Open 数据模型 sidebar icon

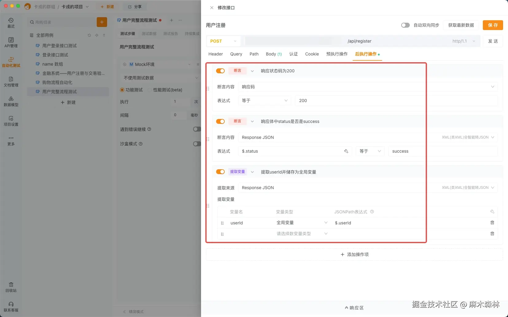tap(11, 101)
